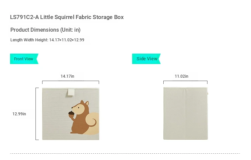Image resolution: width=251 pixels, height=160 pixels.
Task: Click the 12.99in height label
Action: (19, 114)
